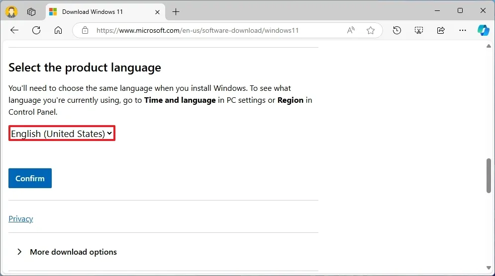Add this page to favorites
Viewport: 495px width, 276px height.
[x=371, y=30]
